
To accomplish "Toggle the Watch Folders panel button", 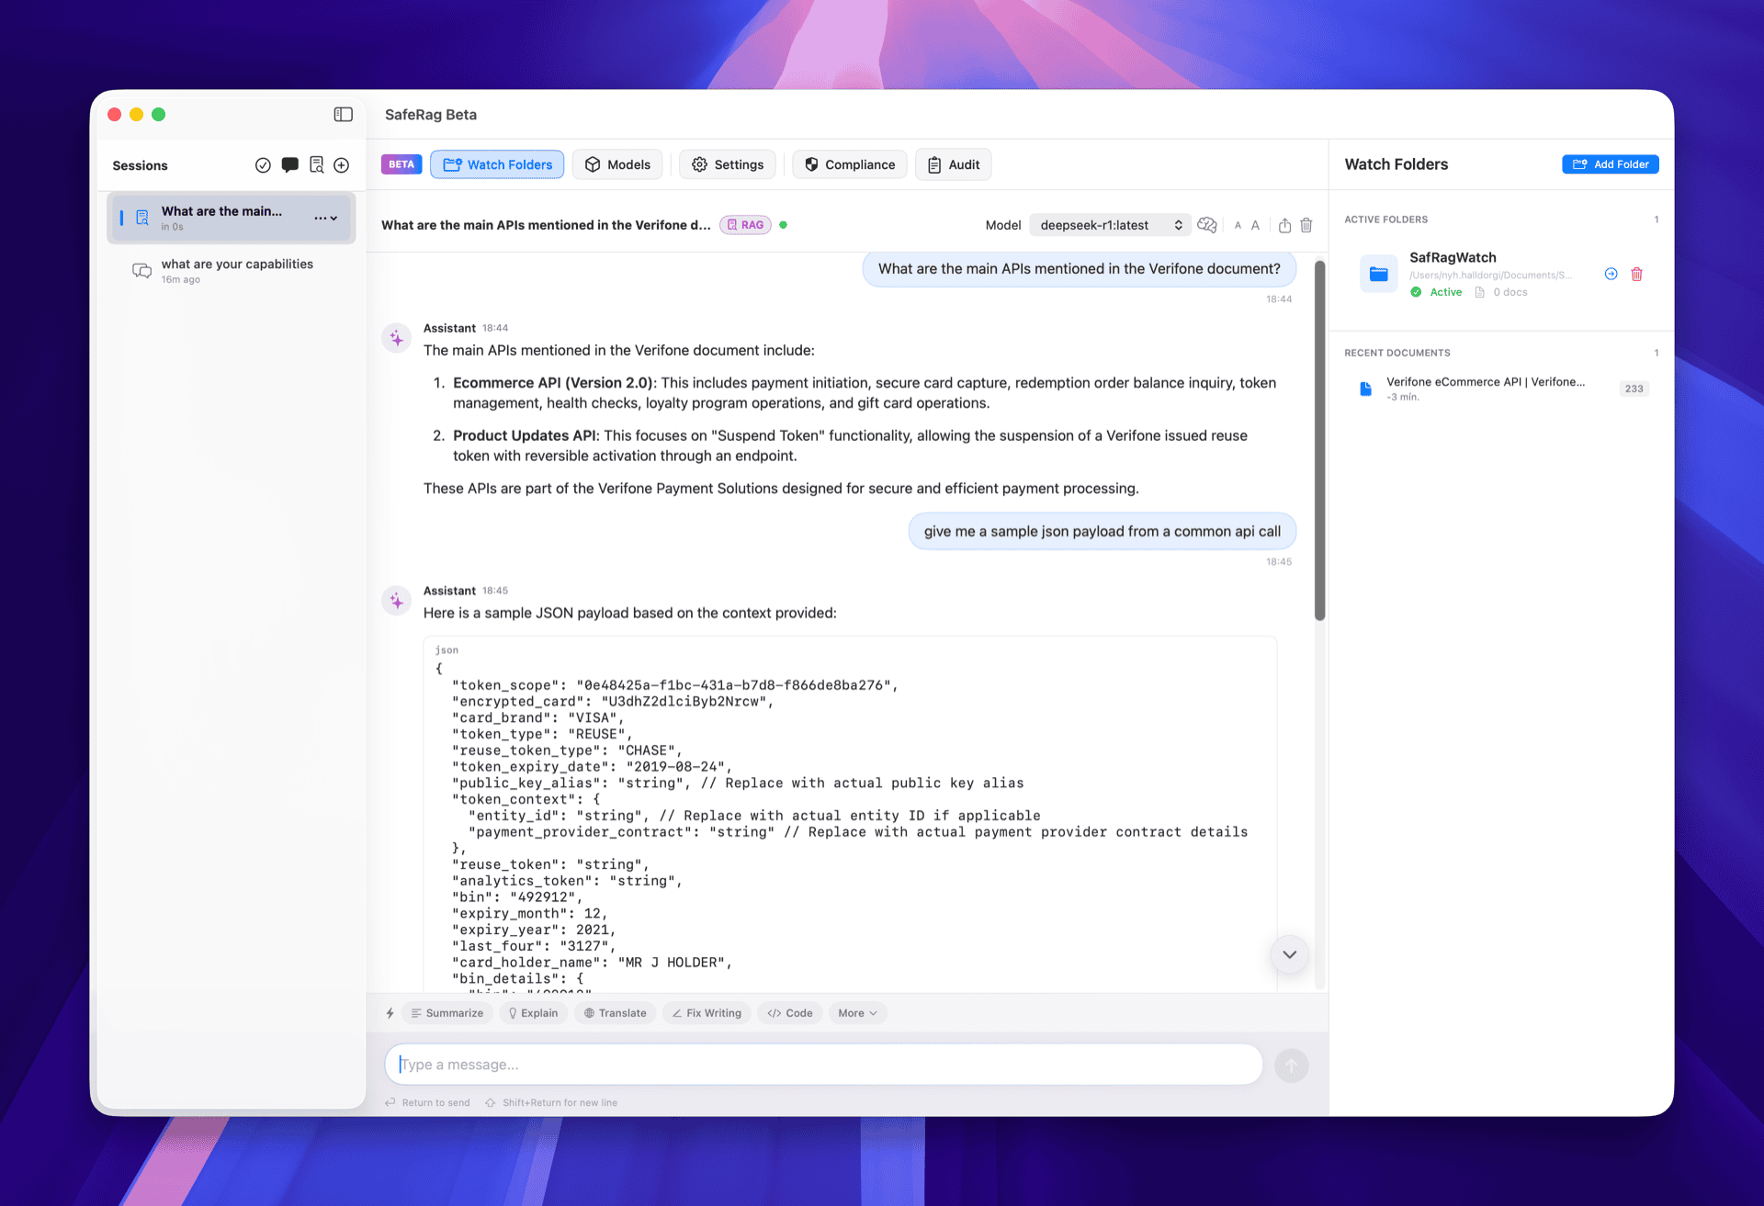I will pos(497,164).
